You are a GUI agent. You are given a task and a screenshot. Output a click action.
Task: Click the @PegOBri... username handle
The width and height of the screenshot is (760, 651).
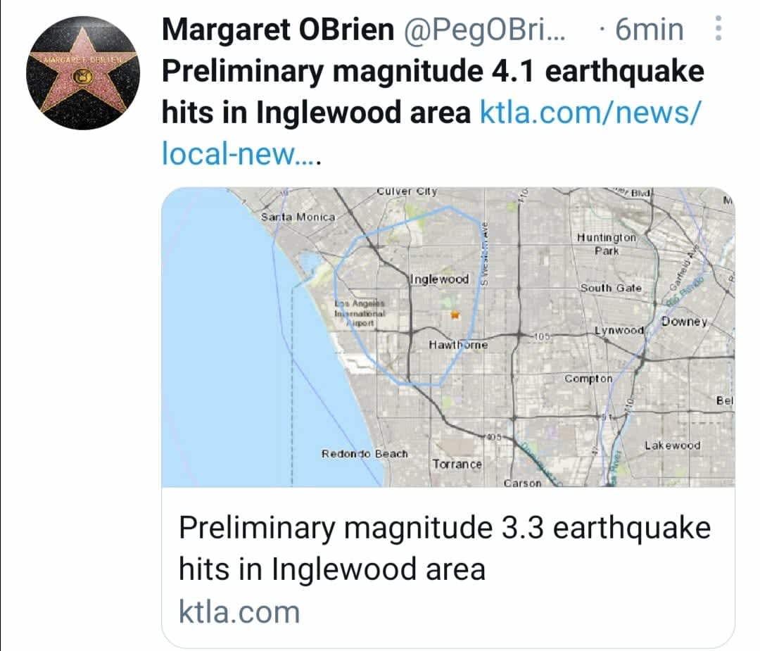pyautogui.click(x=487, y=30)
